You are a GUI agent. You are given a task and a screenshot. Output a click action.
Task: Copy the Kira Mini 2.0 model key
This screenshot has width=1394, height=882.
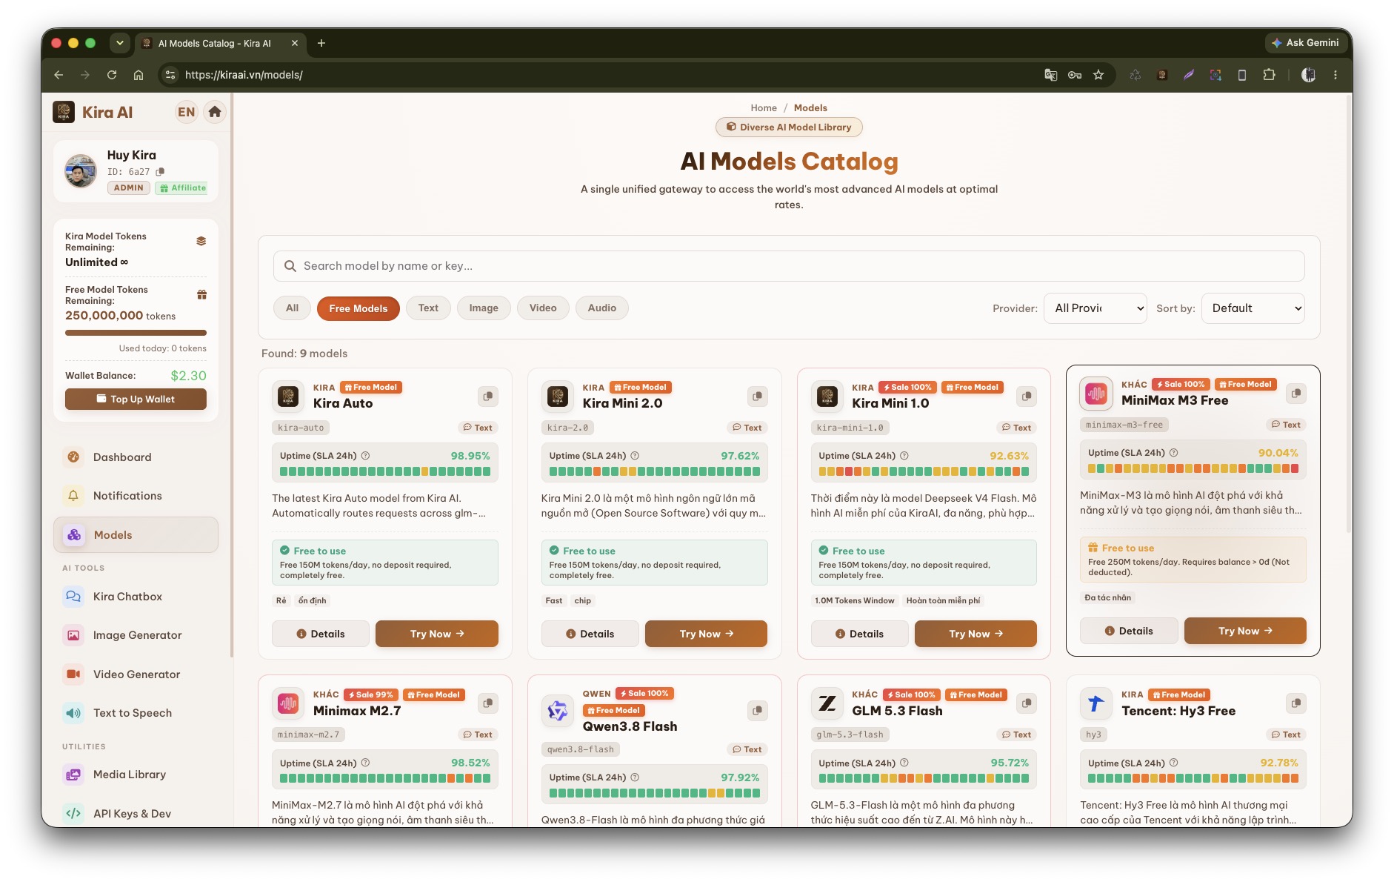(x=757, y=397)
